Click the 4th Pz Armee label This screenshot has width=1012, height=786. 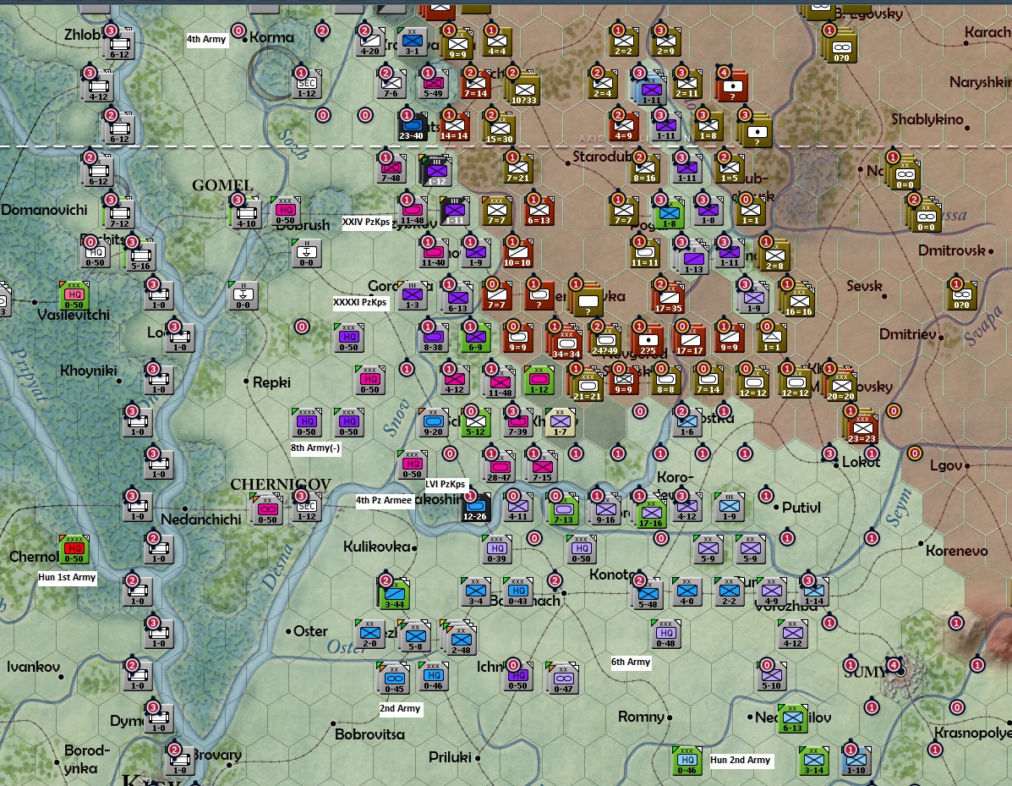383,500
